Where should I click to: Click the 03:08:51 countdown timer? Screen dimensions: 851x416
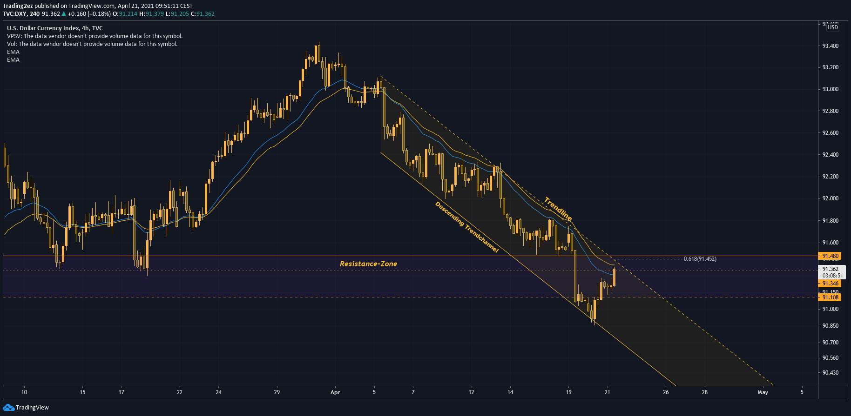(832, 276)
